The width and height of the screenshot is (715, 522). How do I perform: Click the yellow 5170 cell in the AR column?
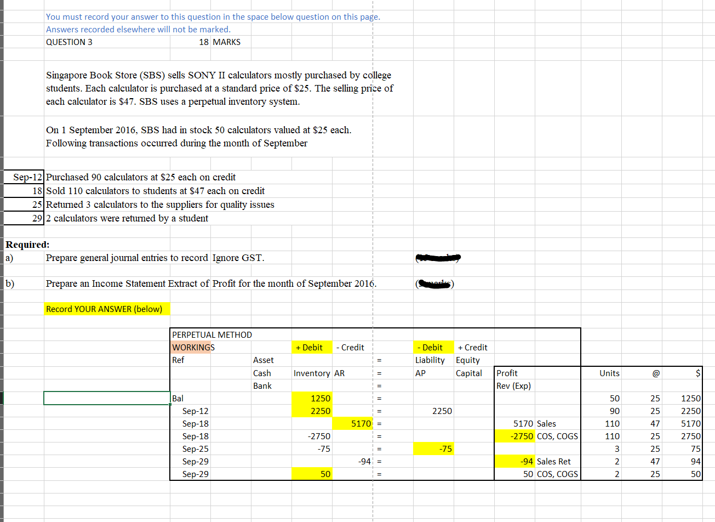tap(352, 424)
